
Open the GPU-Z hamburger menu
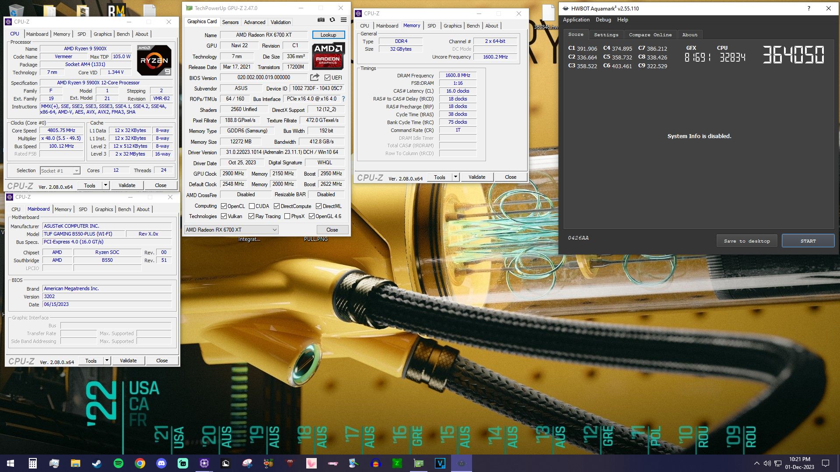(344, 20)
